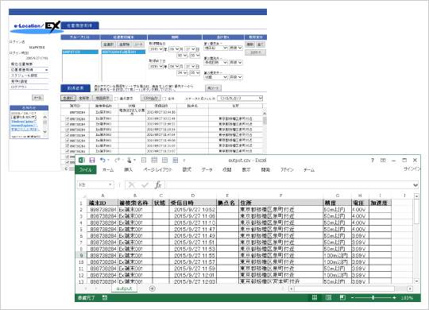Screen dimensions: 429x310
Task: Switch to Normal view icon in status bar
Action: click(x=315, y=297)
